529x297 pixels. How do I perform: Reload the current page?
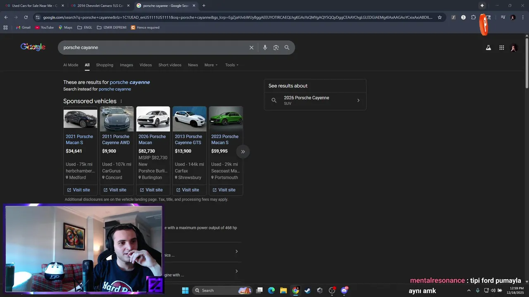(26, 17)
